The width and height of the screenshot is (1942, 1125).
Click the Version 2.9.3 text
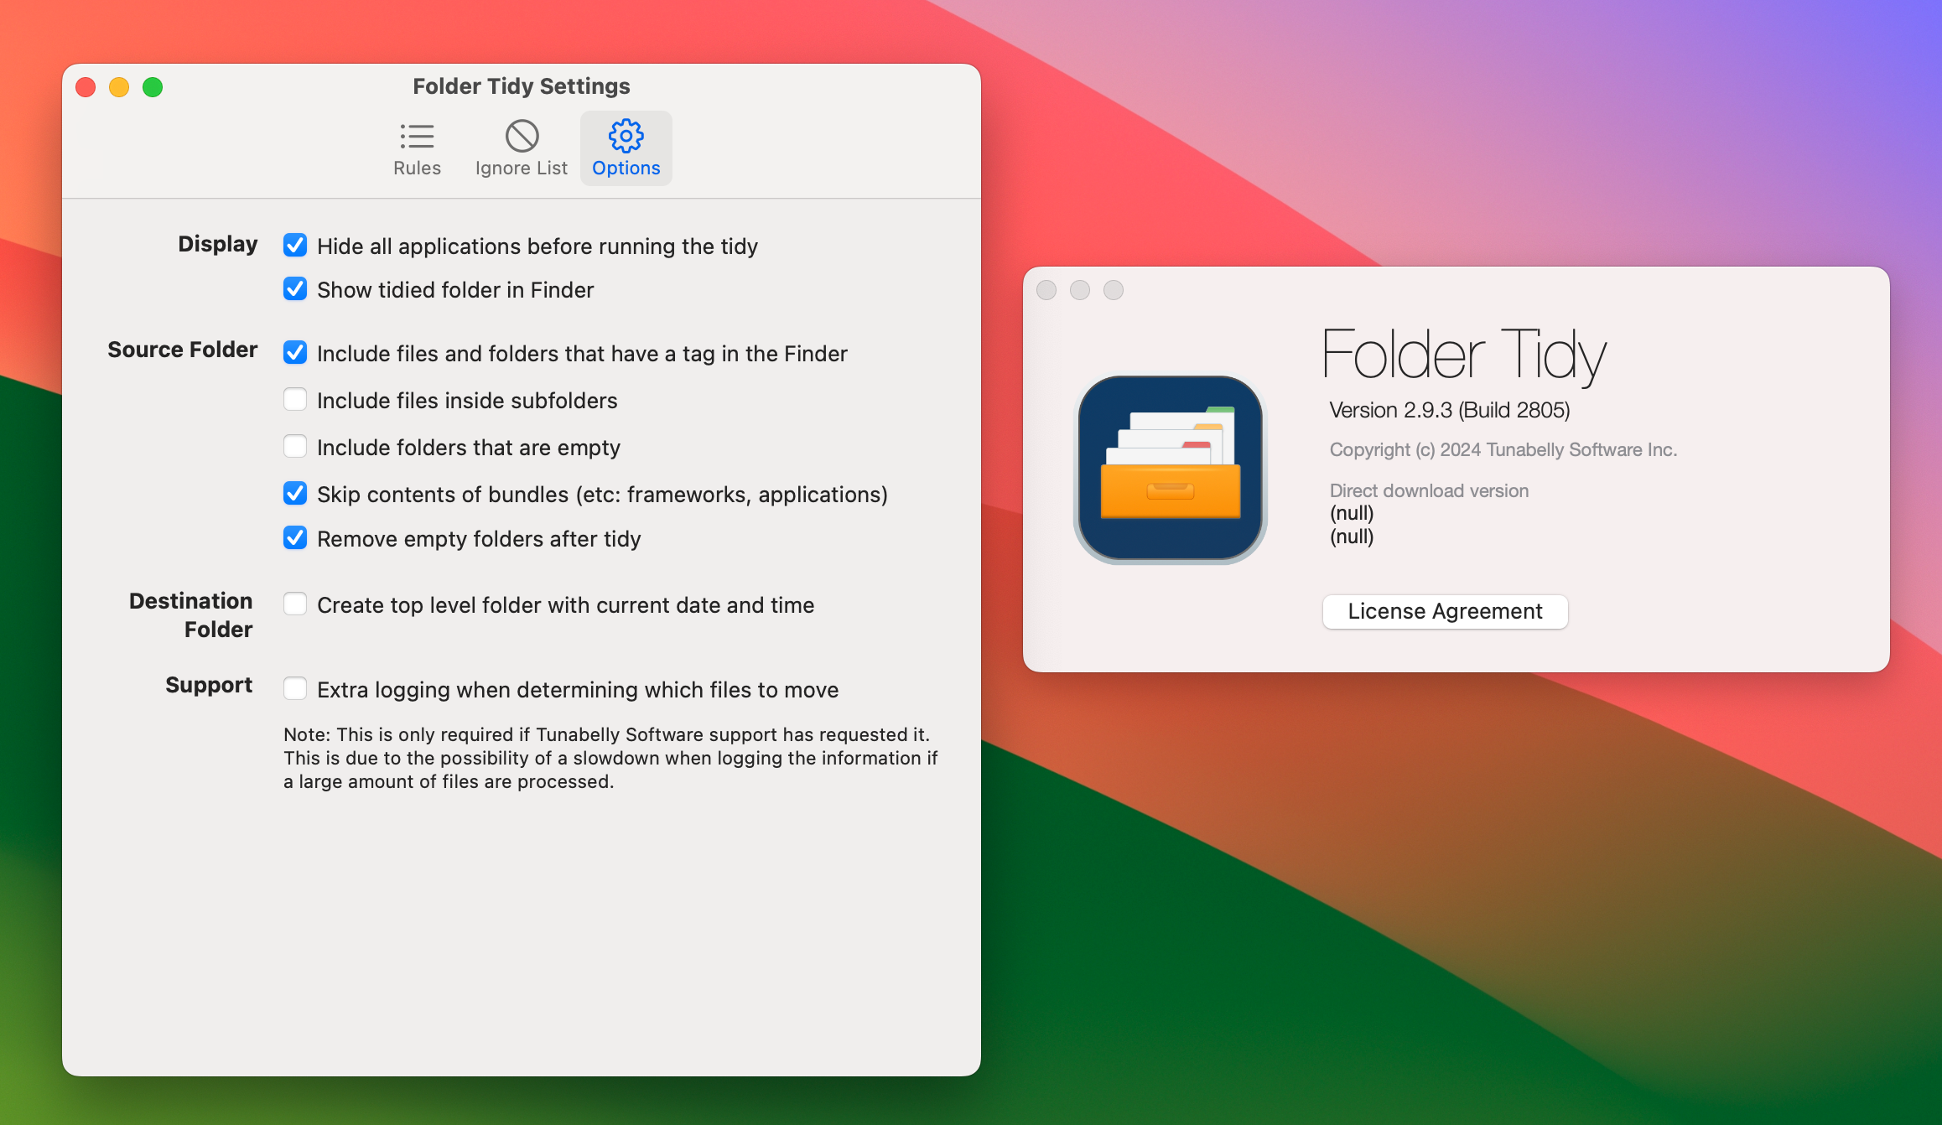click(1448, 409)
